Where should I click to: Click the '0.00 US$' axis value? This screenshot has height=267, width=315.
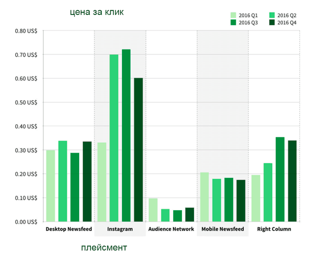click(x=26, y=222)
